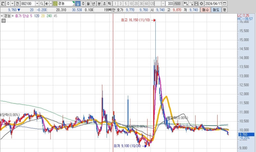256x152 pixels.
Task: Open chart settings gear icon
Action: [x=201, y=3]
